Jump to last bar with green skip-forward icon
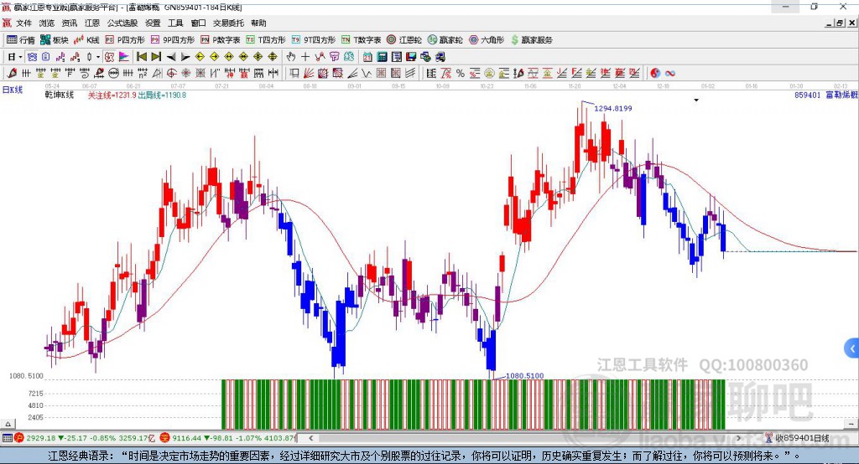 click(156, 57)
